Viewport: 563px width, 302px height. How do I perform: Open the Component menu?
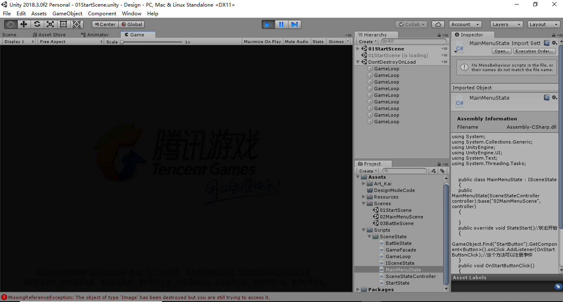102,13
